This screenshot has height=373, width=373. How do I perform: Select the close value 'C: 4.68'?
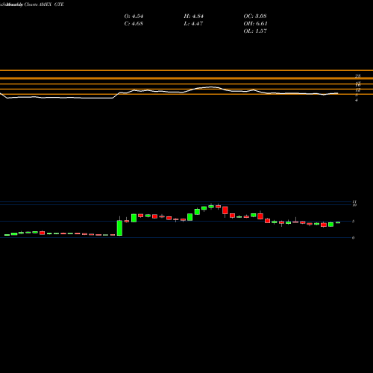(x=134, y=24)
